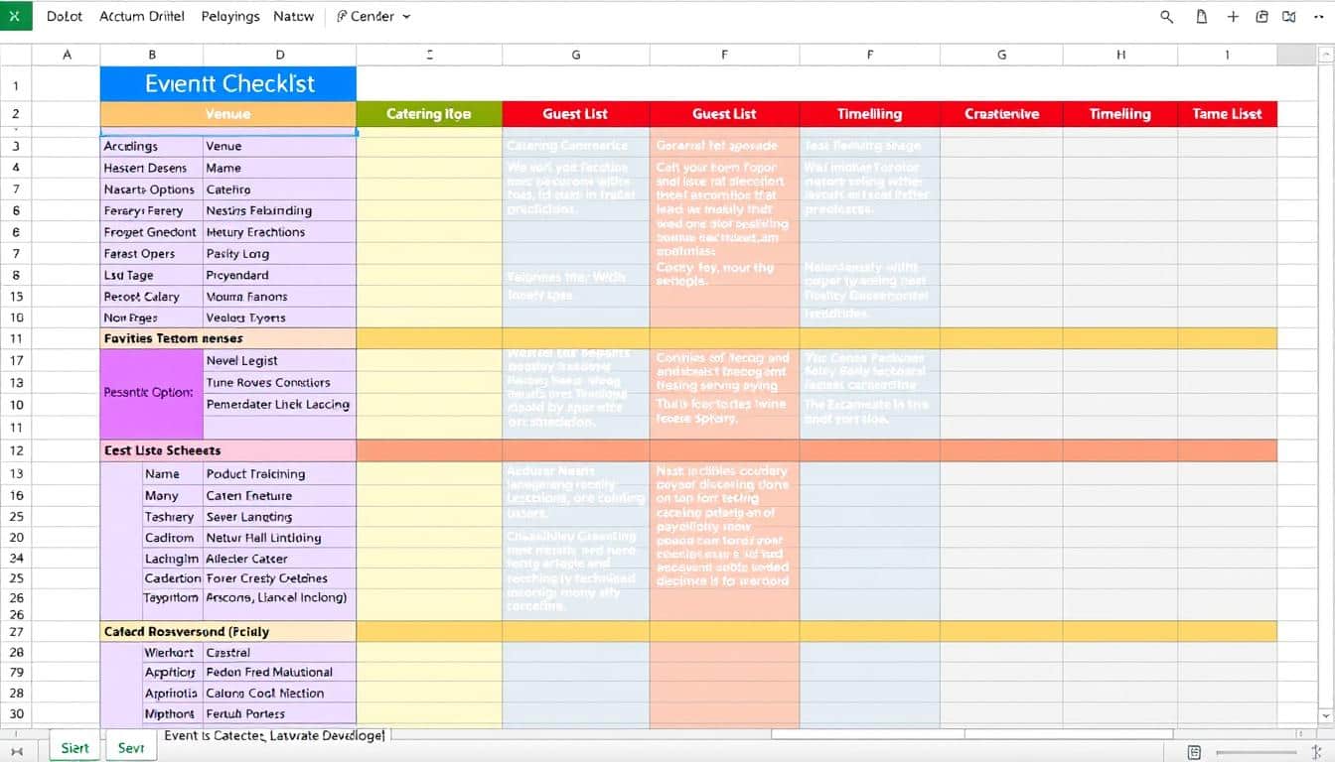
Task: Switch to the Sevr sheet tab
Action: 131,748
